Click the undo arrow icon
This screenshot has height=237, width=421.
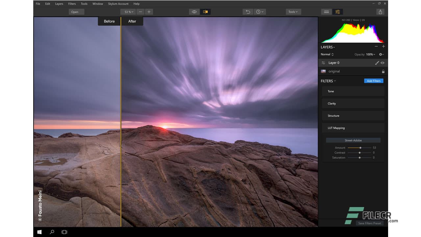click(247, 12)
